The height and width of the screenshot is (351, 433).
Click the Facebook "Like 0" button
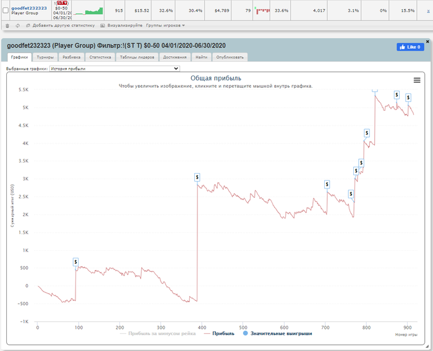tap(410, 47)
